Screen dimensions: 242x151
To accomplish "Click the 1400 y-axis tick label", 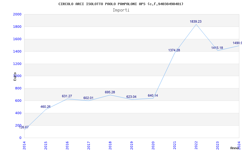I will pos(17,51).
